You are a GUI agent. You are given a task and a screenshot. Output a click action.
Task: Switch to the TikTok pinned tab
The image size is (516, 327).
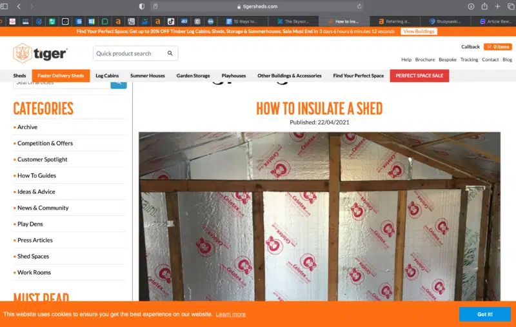(x=171, y=21)
